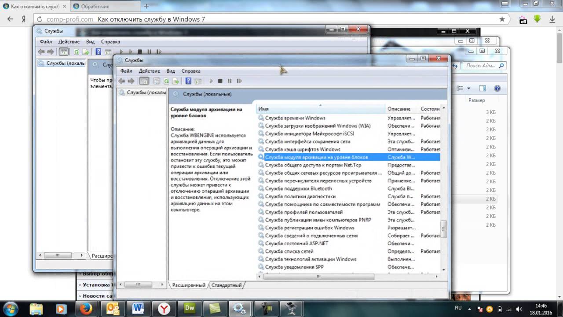This screenshot has width=563, height=317.
Task: Open browser downloads arrow icon
Action: (552, 19)
